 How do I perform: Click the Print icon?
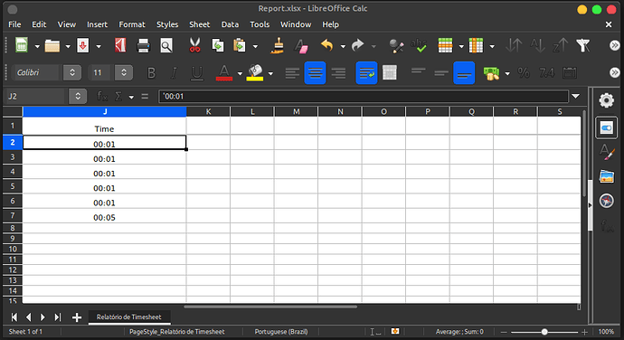click(143, 46)
